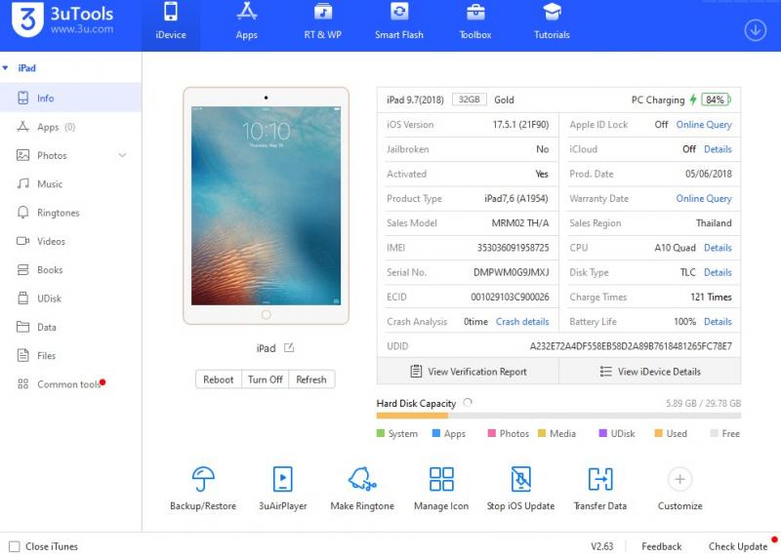This screenshot has width=781, height=557.
Task: Launch Backup/Restore tool
Action: (x=203, y=489)
